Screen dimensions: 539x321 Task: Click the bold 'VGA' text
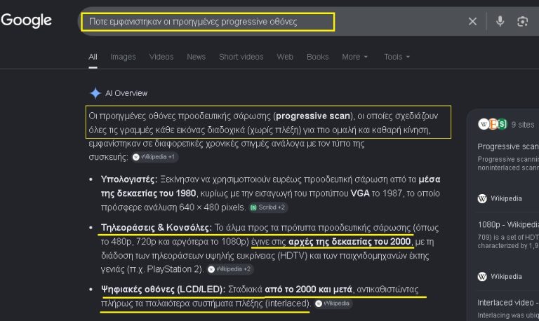[360, 193]
